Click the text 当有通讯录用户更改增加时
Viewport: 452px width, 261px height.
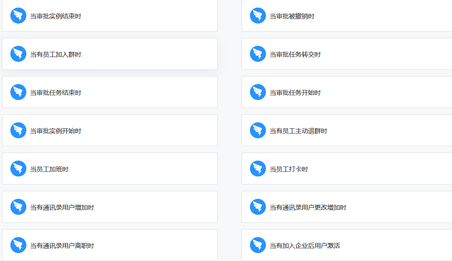click(308, 208)
